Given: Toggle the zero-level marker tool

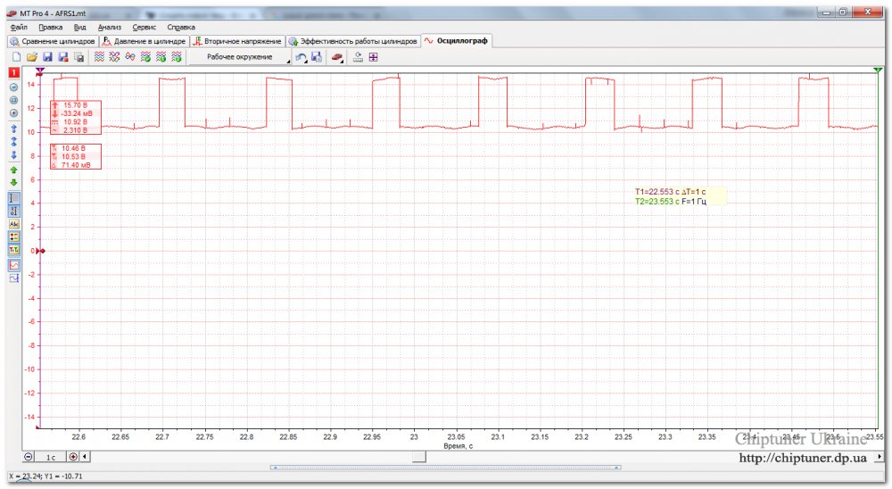Looking at the screenshot, I should click(13, 211).
